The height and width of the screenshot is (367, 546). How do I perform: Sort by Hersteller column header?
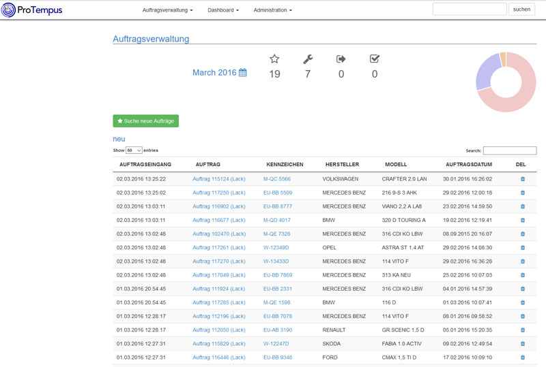pos(343,164)
